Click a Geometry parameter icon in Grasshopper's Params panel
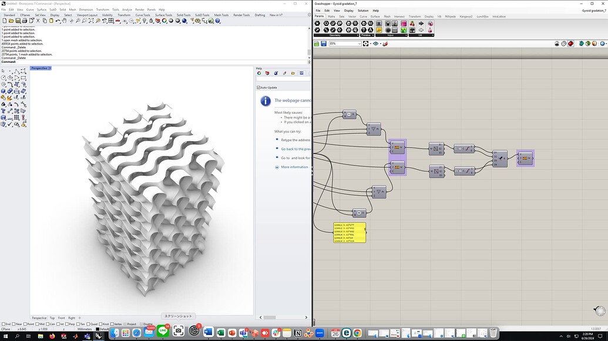This screenshot has width=608, height=341. 317,23
